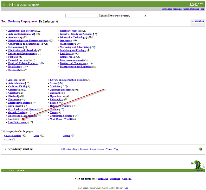This screenshot has height=190, width=206.
Task: Open the Library and Information Science category
Action: (68, 80)
